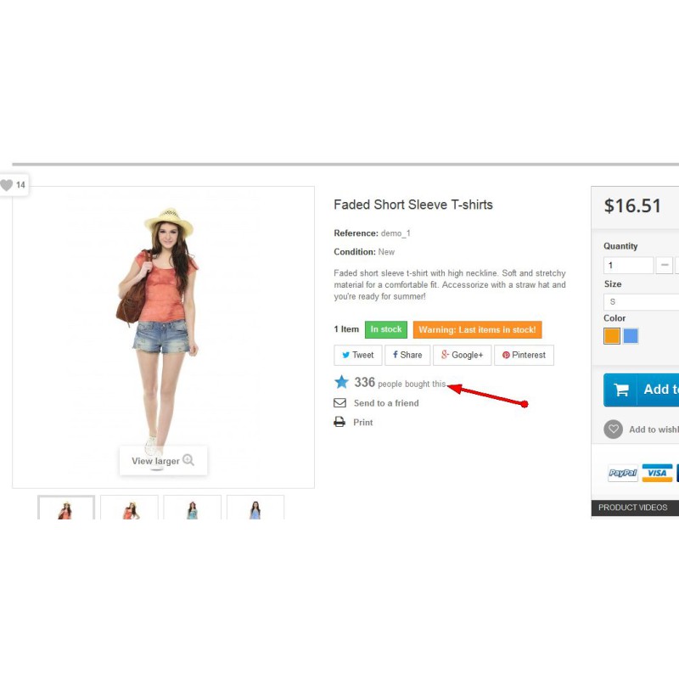Click the Visa payment logo
Viewport: 679px width, 679px height.
click(657, 473)
